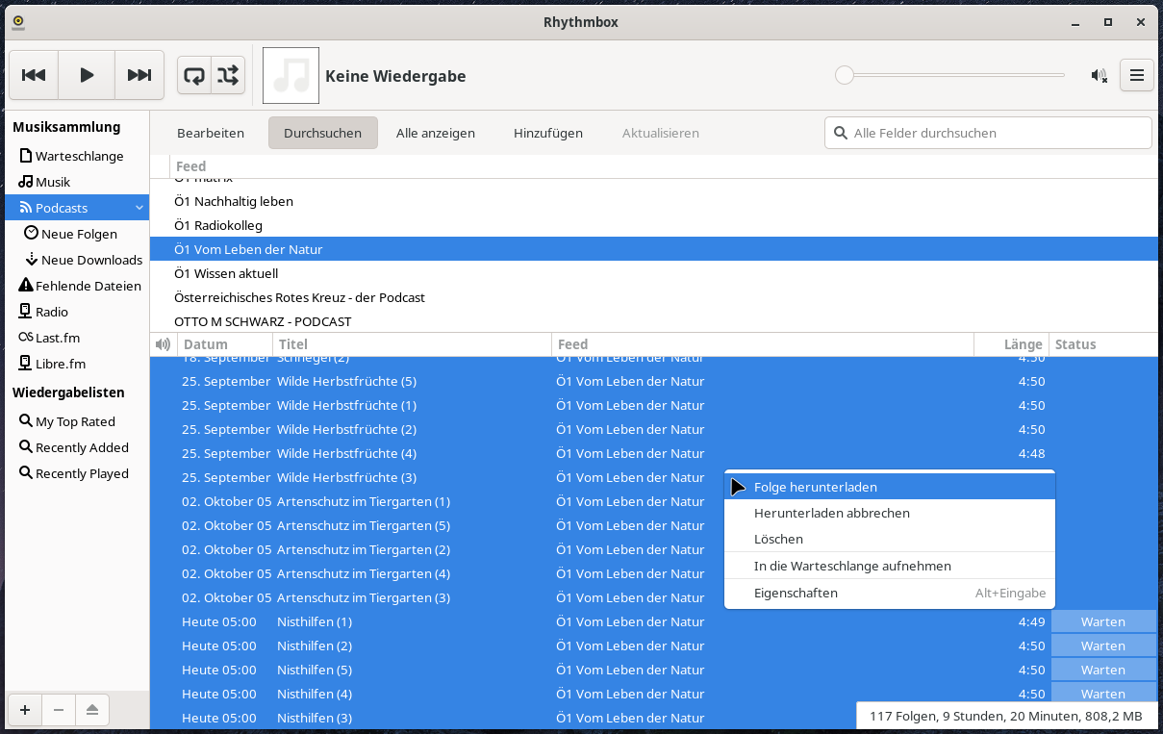Choose Folge herunterladen from context menu
Screen dimensions: 1163x734
point(815,488)
